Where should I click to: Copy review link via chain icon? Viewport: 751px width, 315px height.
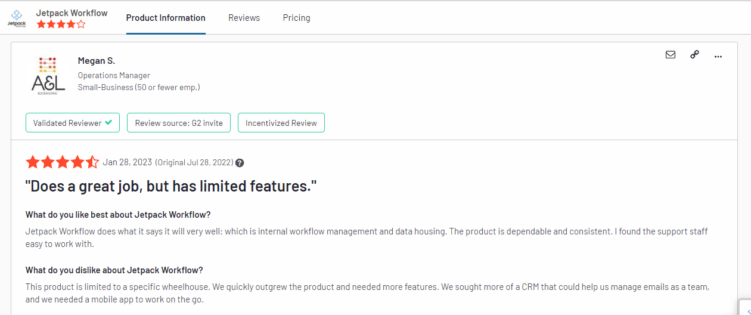point(694,55)
